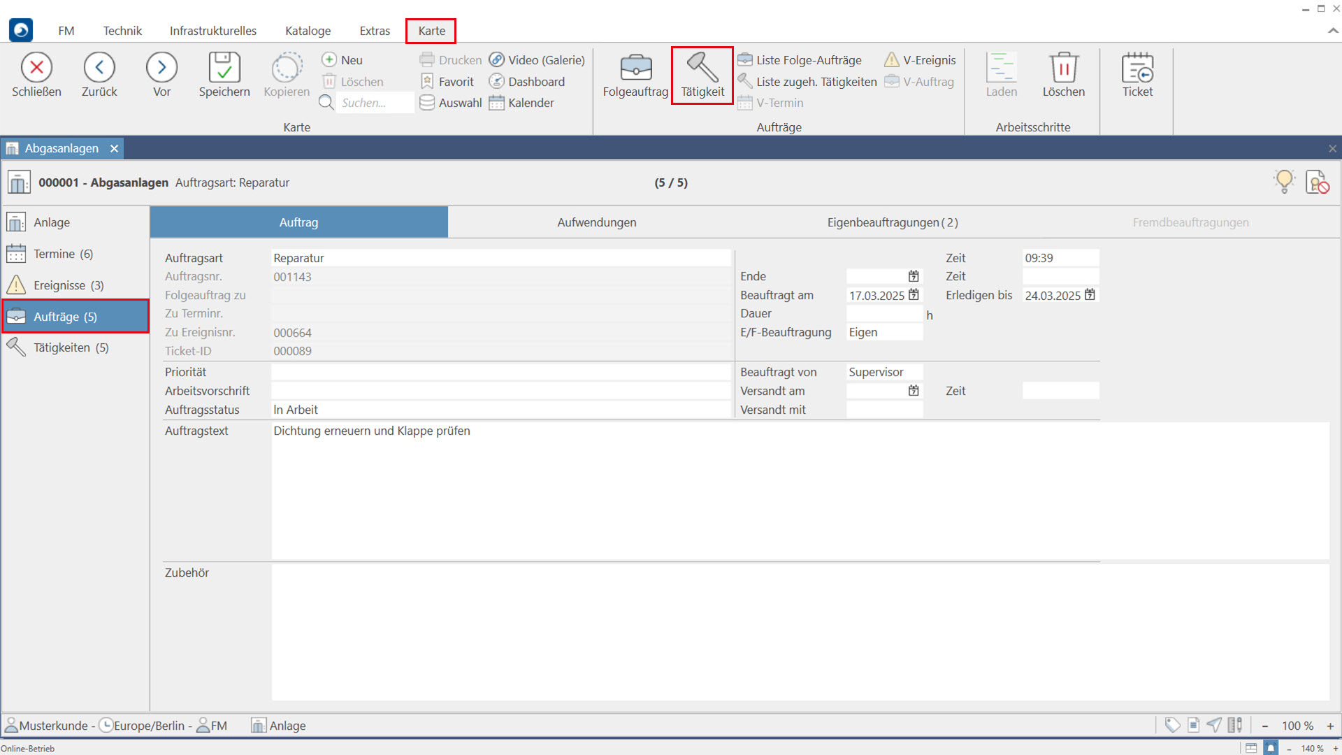The height and width of the screenshot is (755, 1342).
Task: Click the Speichern save icon
Action: (x=224, y=68)
